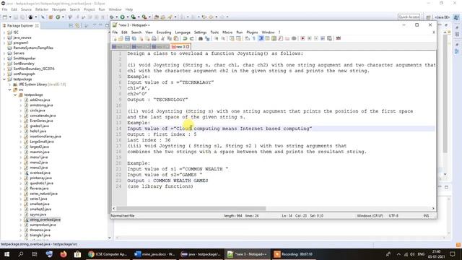This screenshot has height=260, width=462.
Task: Toggle Document Map icon in Notepad++ toolbar
Action: [x=274, y=38]
